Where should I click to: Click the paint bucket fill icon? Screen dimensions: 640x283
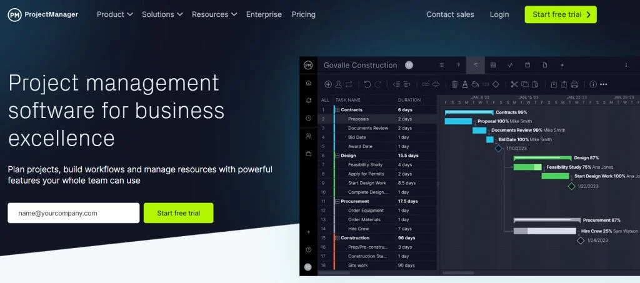point(475,84)
